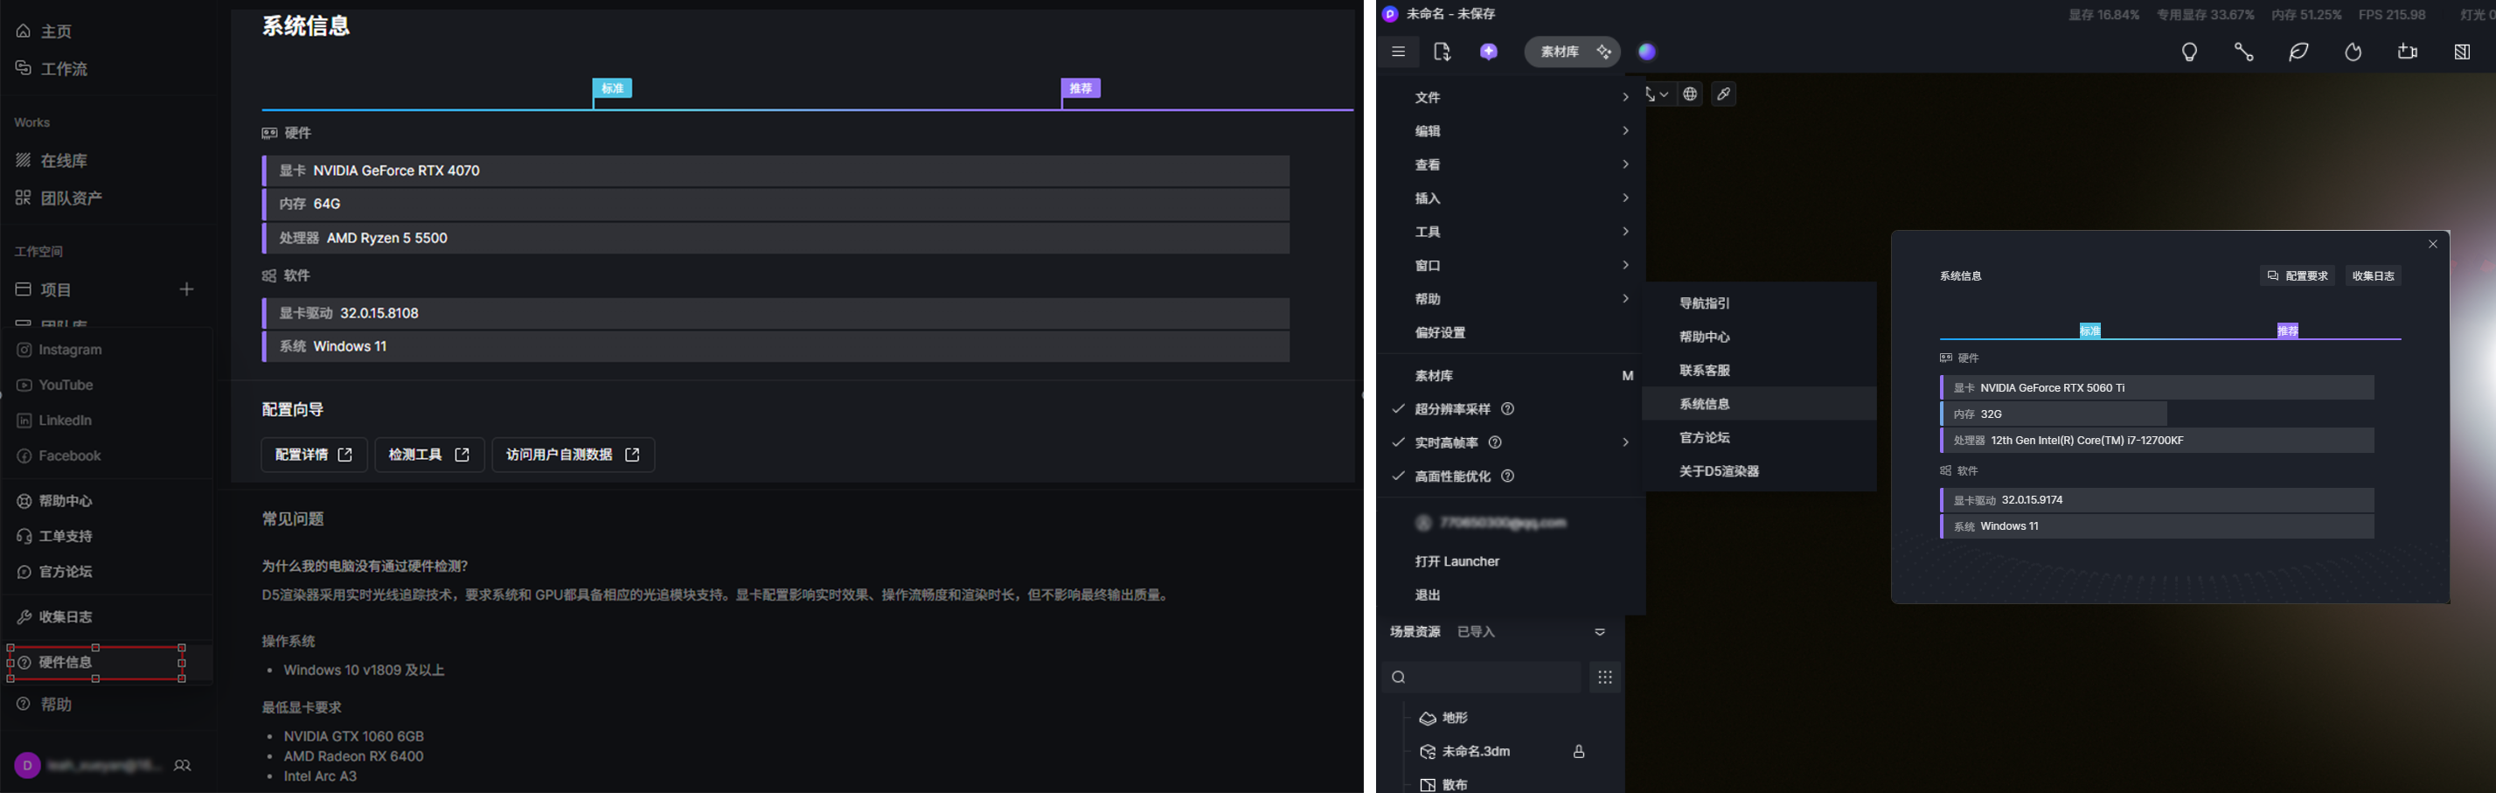Choose 系统信息 in the help submenu
Screen dimensions: 2496x793
1760,404
